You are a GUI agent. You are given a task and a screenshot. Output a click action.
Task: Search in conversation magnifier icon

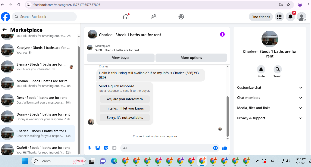278,69
